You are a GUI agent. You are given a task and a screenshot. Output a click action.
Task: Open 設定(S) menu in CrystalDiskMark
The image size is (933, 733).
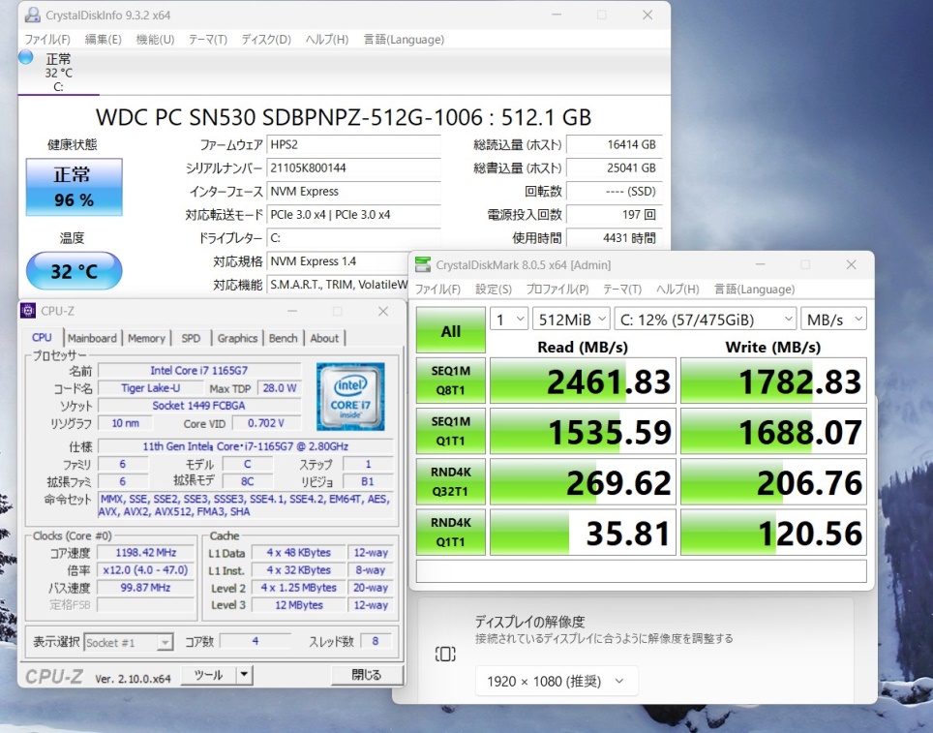click(x=494, y=289)
